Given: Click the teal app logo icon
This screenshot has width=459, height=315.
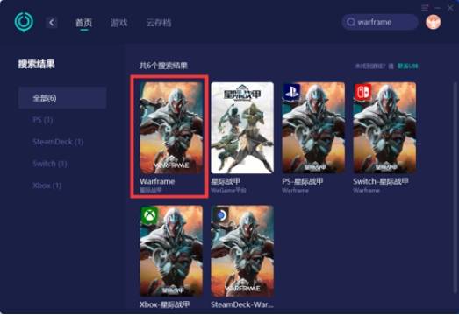Looking at the screenshot, I should coord(24,22).
